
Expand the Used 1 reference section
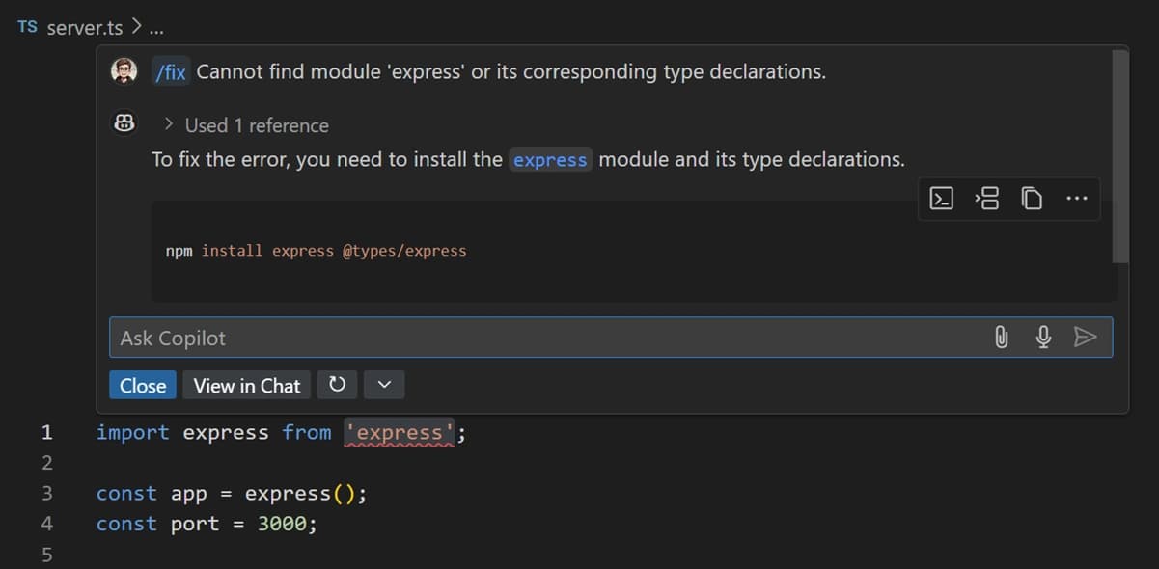(246, 125)
